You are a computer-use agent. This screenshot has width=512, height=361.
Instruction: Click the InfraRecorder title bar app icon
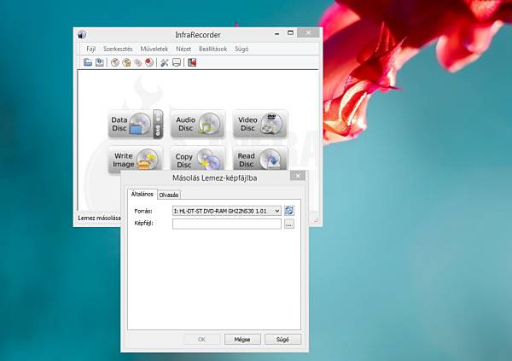point(82,34)
